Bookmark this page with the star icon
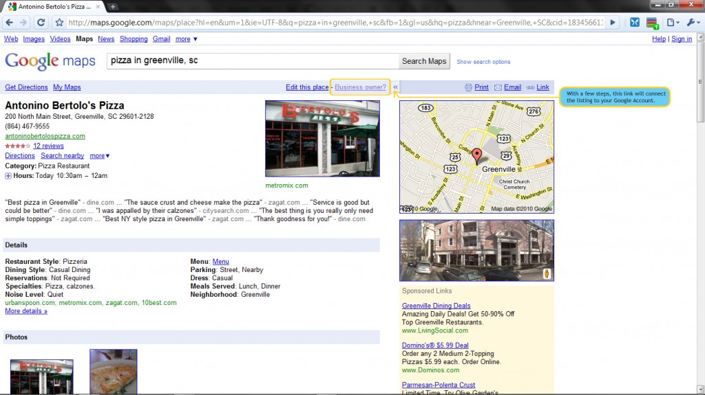 click(x=59, y=23)
